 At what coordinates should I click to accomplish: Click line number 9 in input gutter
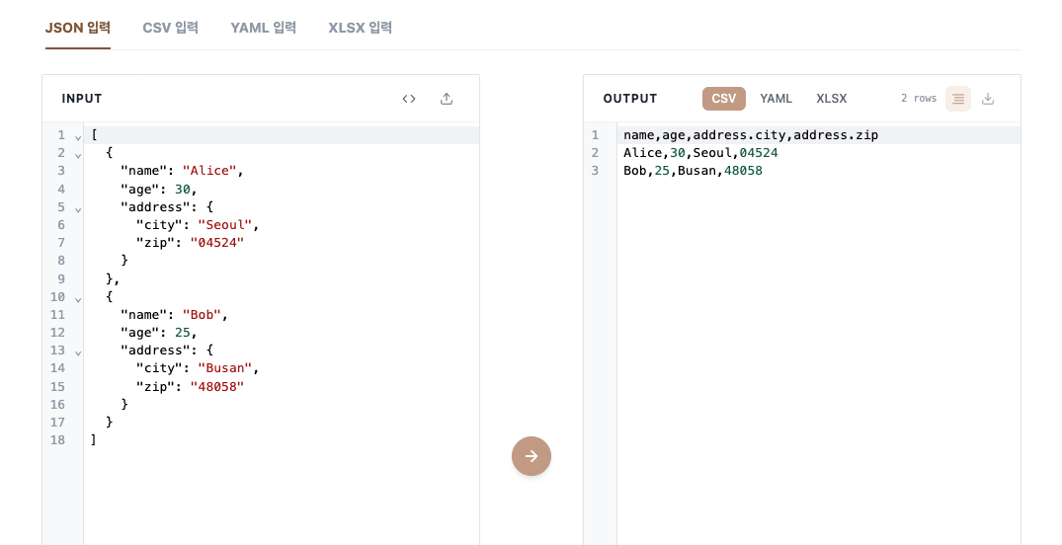(61, 279)
